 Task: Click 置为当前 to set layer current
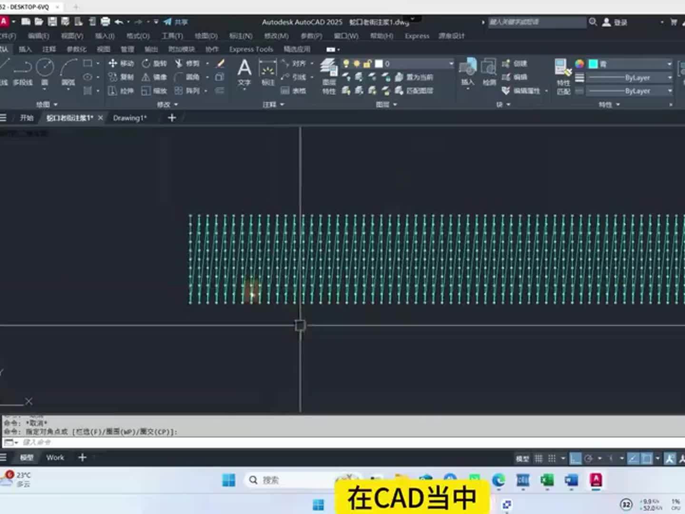[x=415, y=77]
